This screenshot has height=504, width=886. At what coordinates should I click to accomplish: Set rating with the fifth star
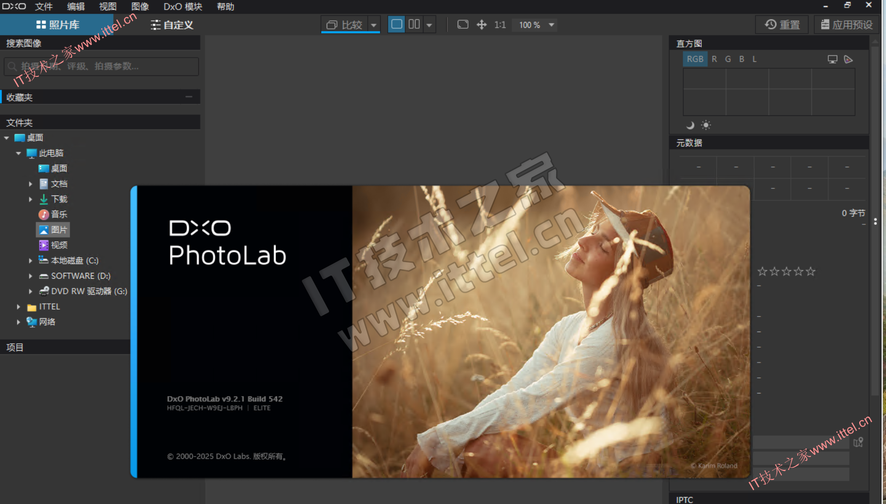click(x=811, y=272)
